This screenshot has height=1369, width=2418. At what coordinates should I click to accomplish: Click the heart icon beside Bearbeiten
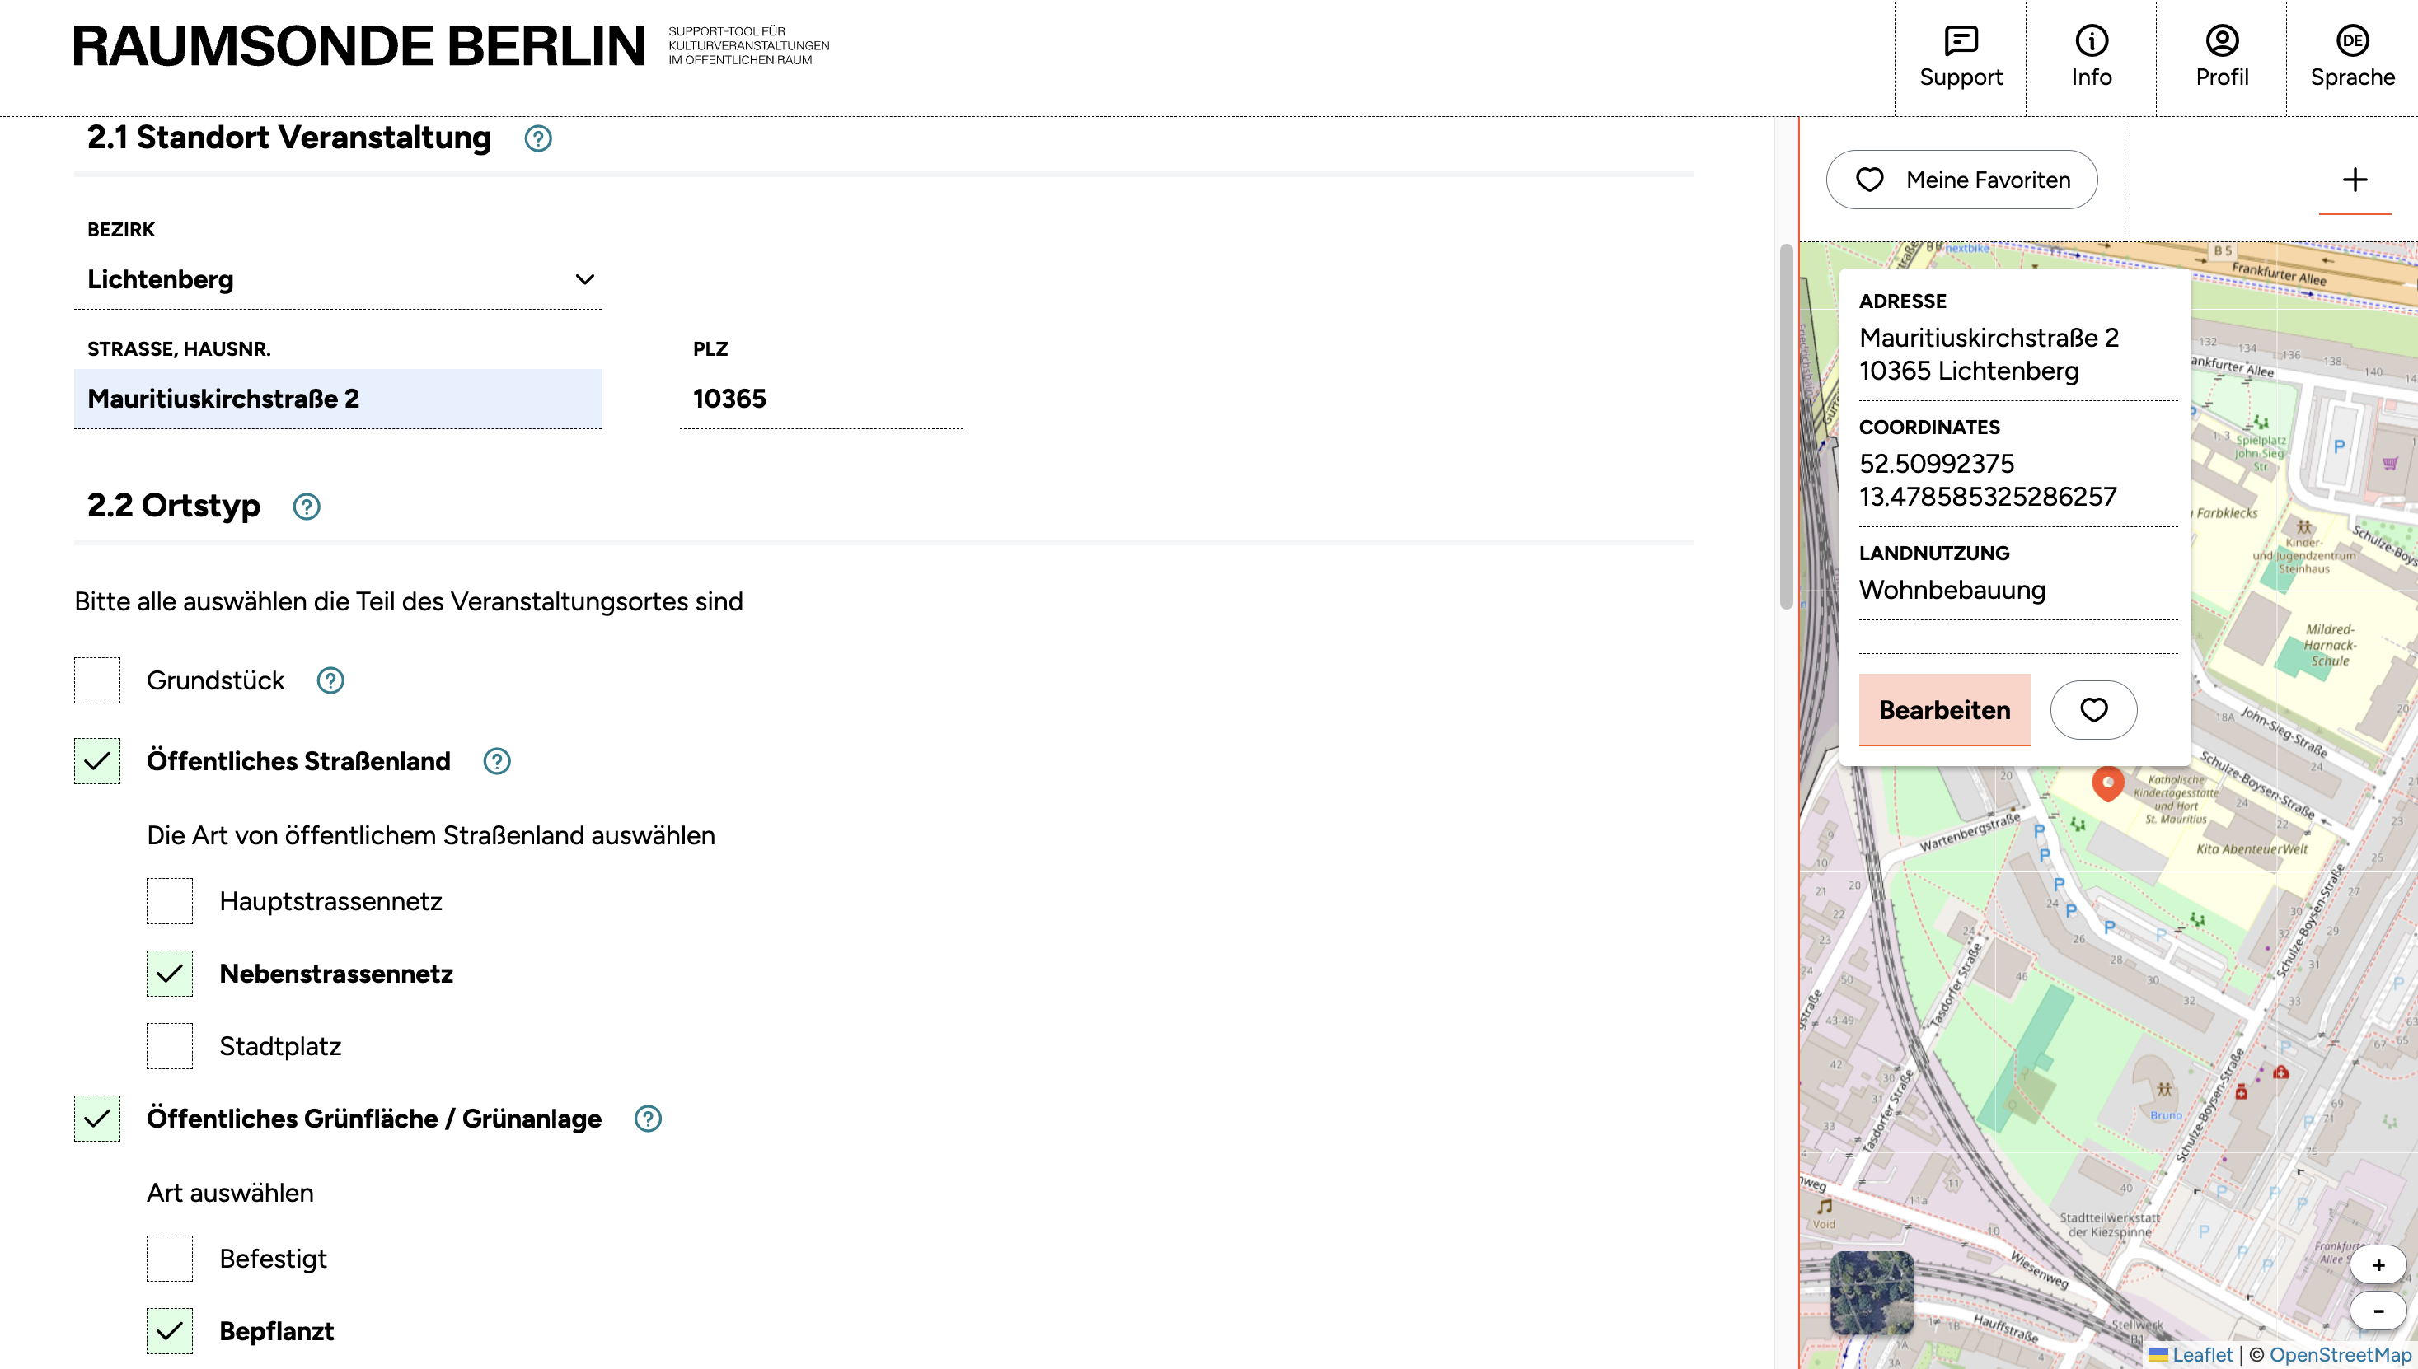2093,710
